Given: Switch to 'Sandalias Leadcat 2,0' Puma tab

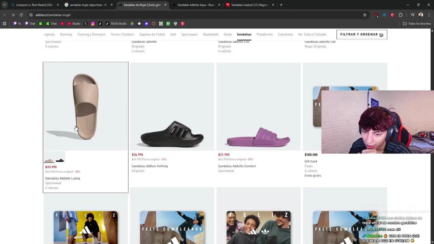Looking at the screenshot, I should (x=250, y=5).
